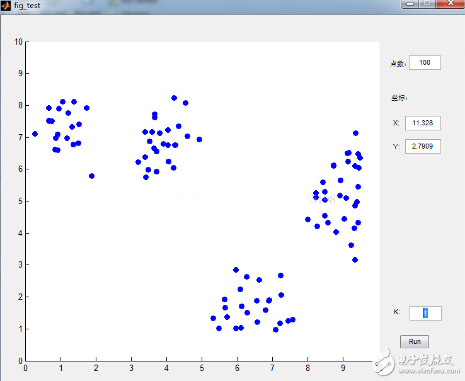The image size is (465, 381).
Task: Close the fig_test window
Action: coord(450,4)
